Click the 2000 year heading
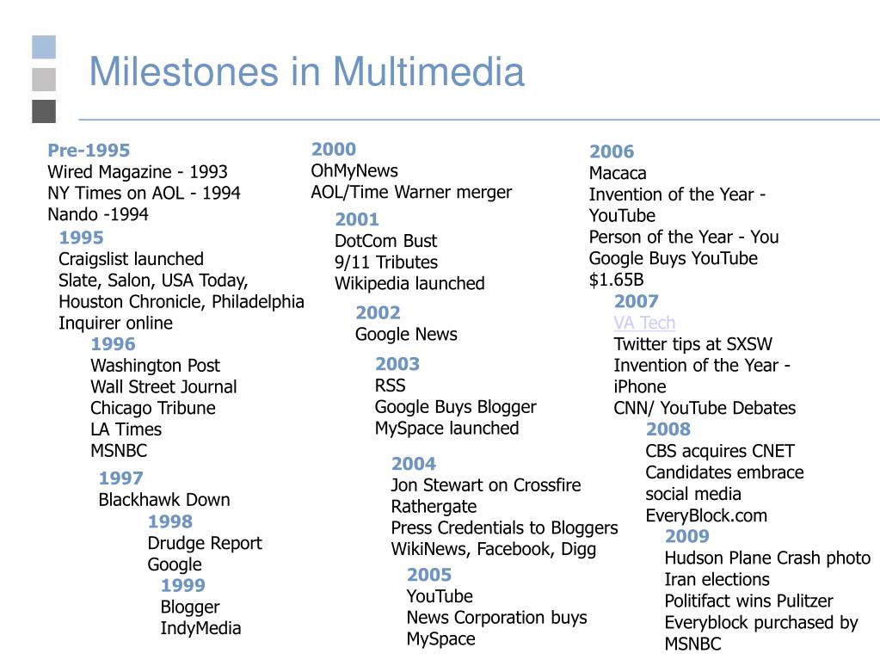Screen dimensions: 880x660 334,149
